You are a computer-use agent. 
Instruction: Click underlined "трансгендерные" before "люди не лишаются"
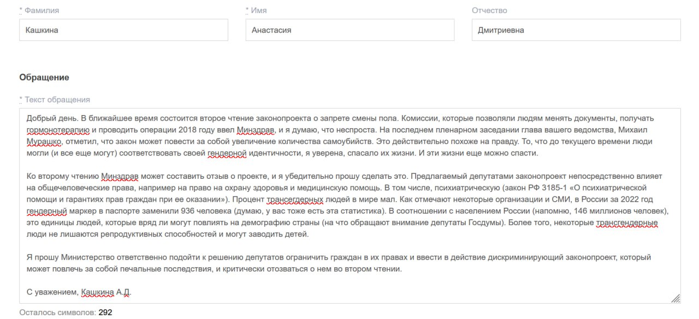coord(626,223)
